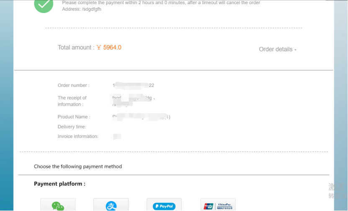Image resolution: width=348 pixels, height=211 pixels.
Task: Select the blurred product name value
Action: (142, 117)
